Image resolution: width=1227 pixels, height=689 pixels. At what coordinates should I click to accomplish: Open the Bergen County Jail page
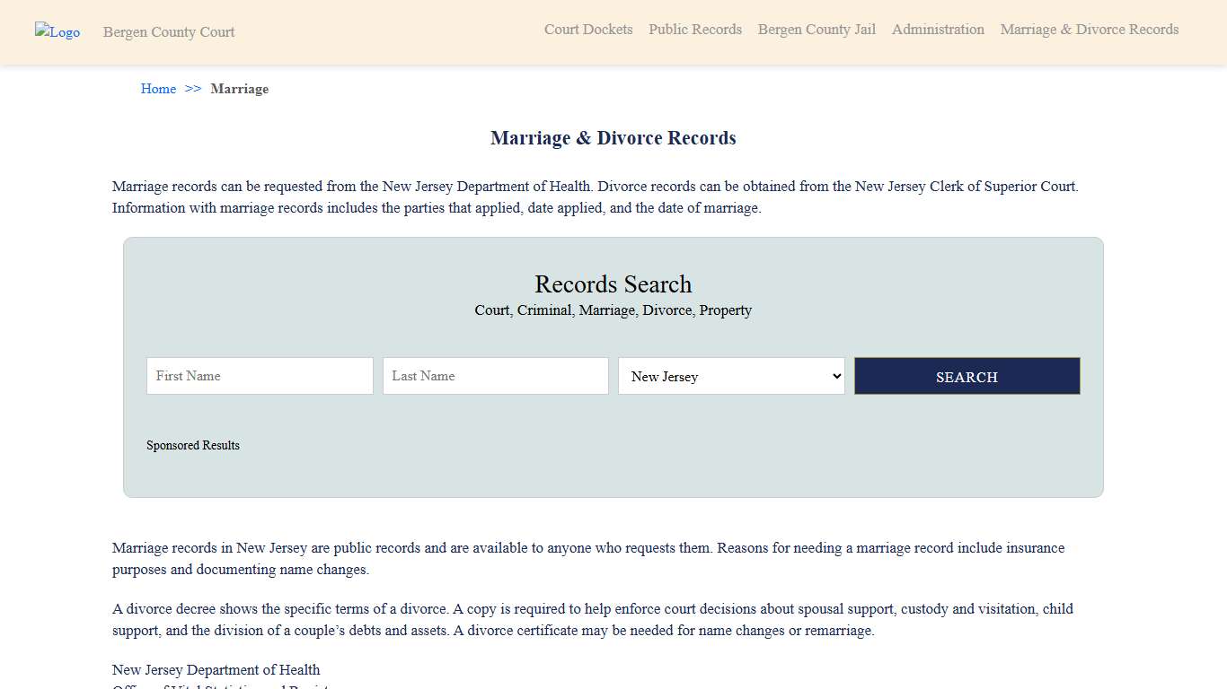click(x=816, y=30)
